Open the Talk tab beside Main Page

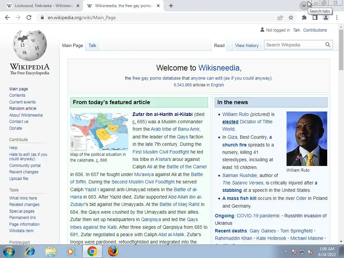click(92, 45)
